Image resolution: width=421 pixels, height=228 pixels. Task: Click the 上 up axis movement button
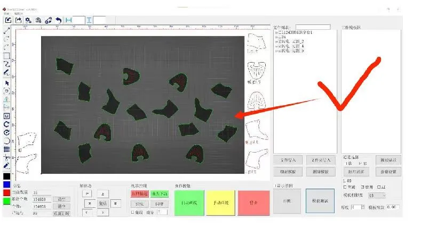103,194
